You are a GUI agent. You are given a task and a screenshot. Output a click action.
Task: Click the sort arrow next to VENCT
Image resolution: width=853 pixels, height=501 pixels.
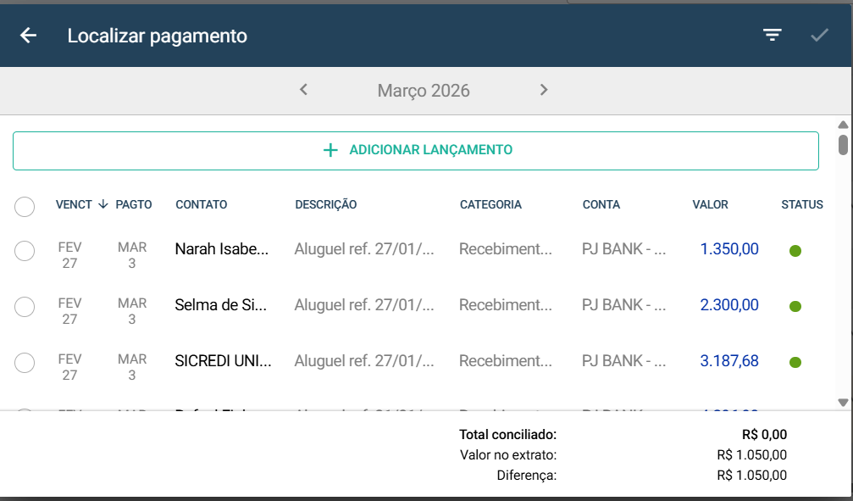click(x=102, y=205)
